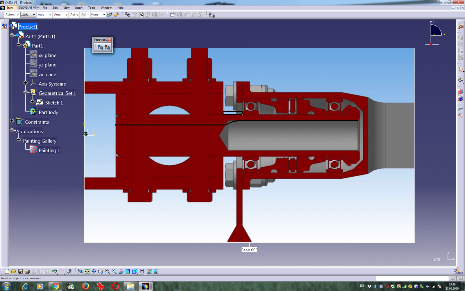Open the 100% transparency dropdown

click(34, 15)
